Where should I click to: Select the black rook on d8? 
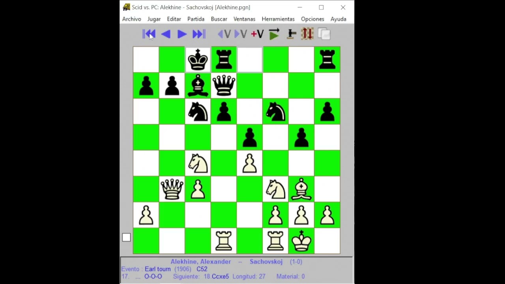coord(224,60)
